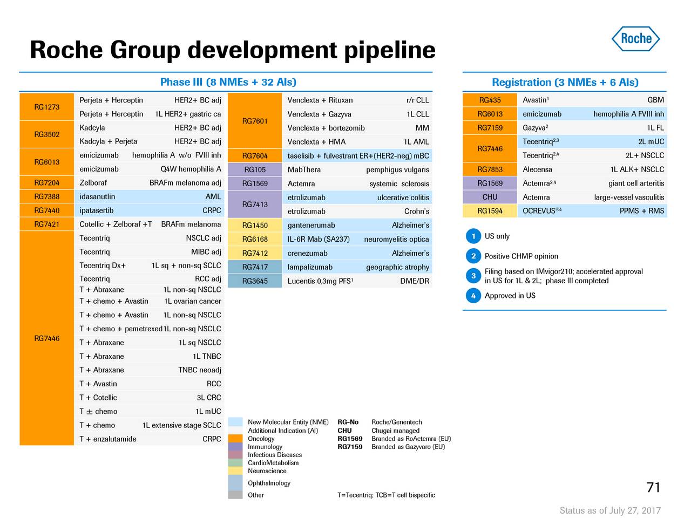The height and width of the screenshot is (518, 691).
Task: Open the Registration section header
Action: 565,82
